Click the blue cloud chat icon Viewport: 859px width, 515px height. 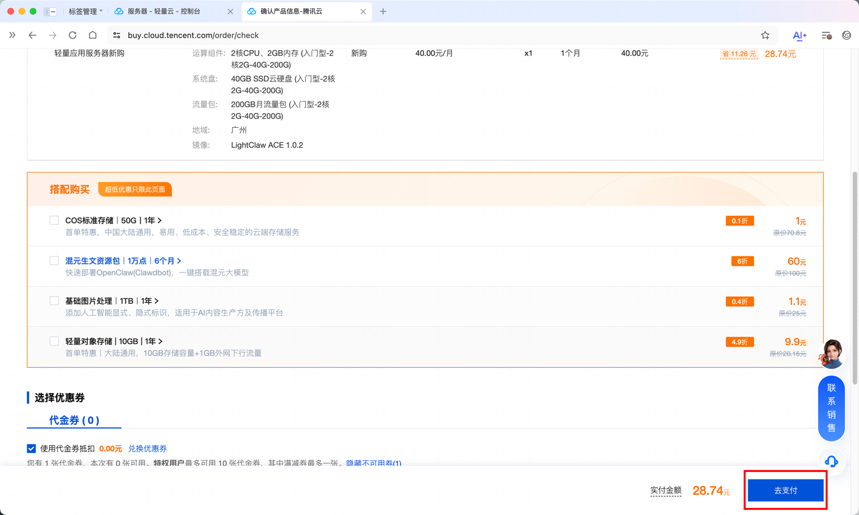tap(831, 461)
